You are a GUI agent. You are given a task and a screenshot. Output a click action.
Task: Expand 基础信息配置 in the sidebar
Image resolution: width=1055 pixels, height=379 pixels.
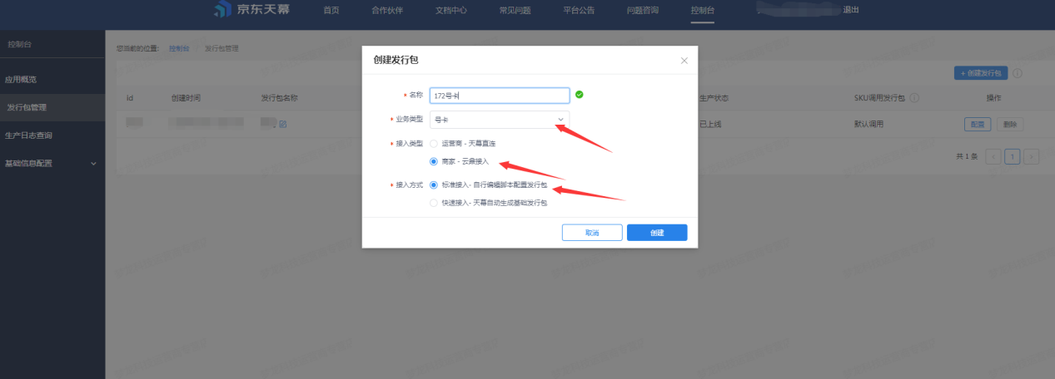[52, 163]
